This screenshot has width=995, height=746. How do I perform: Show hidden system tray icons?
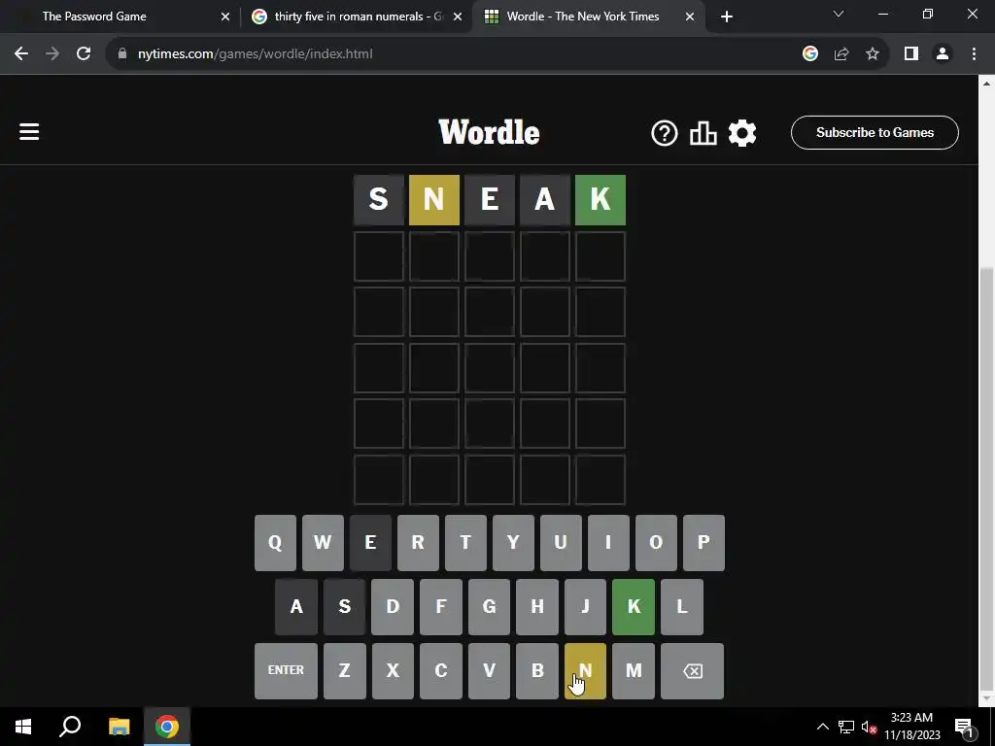(x=822, y=727)
